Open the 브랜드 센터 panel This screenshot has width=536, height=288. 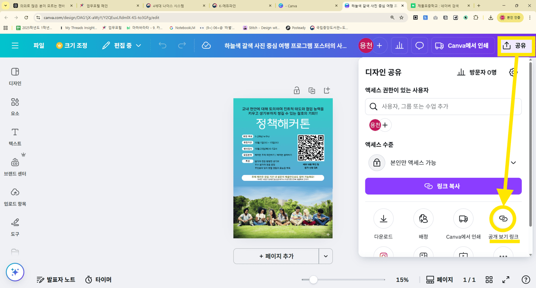tap(15, 167)
